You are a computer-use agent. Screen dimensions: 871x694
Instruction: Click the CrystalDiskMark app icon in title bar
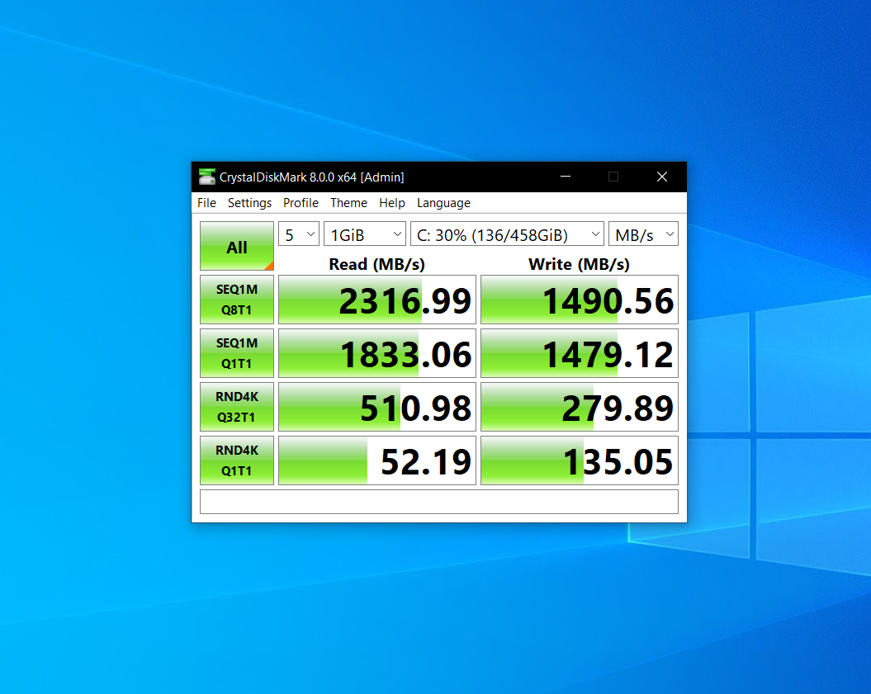tap(206, 177)
